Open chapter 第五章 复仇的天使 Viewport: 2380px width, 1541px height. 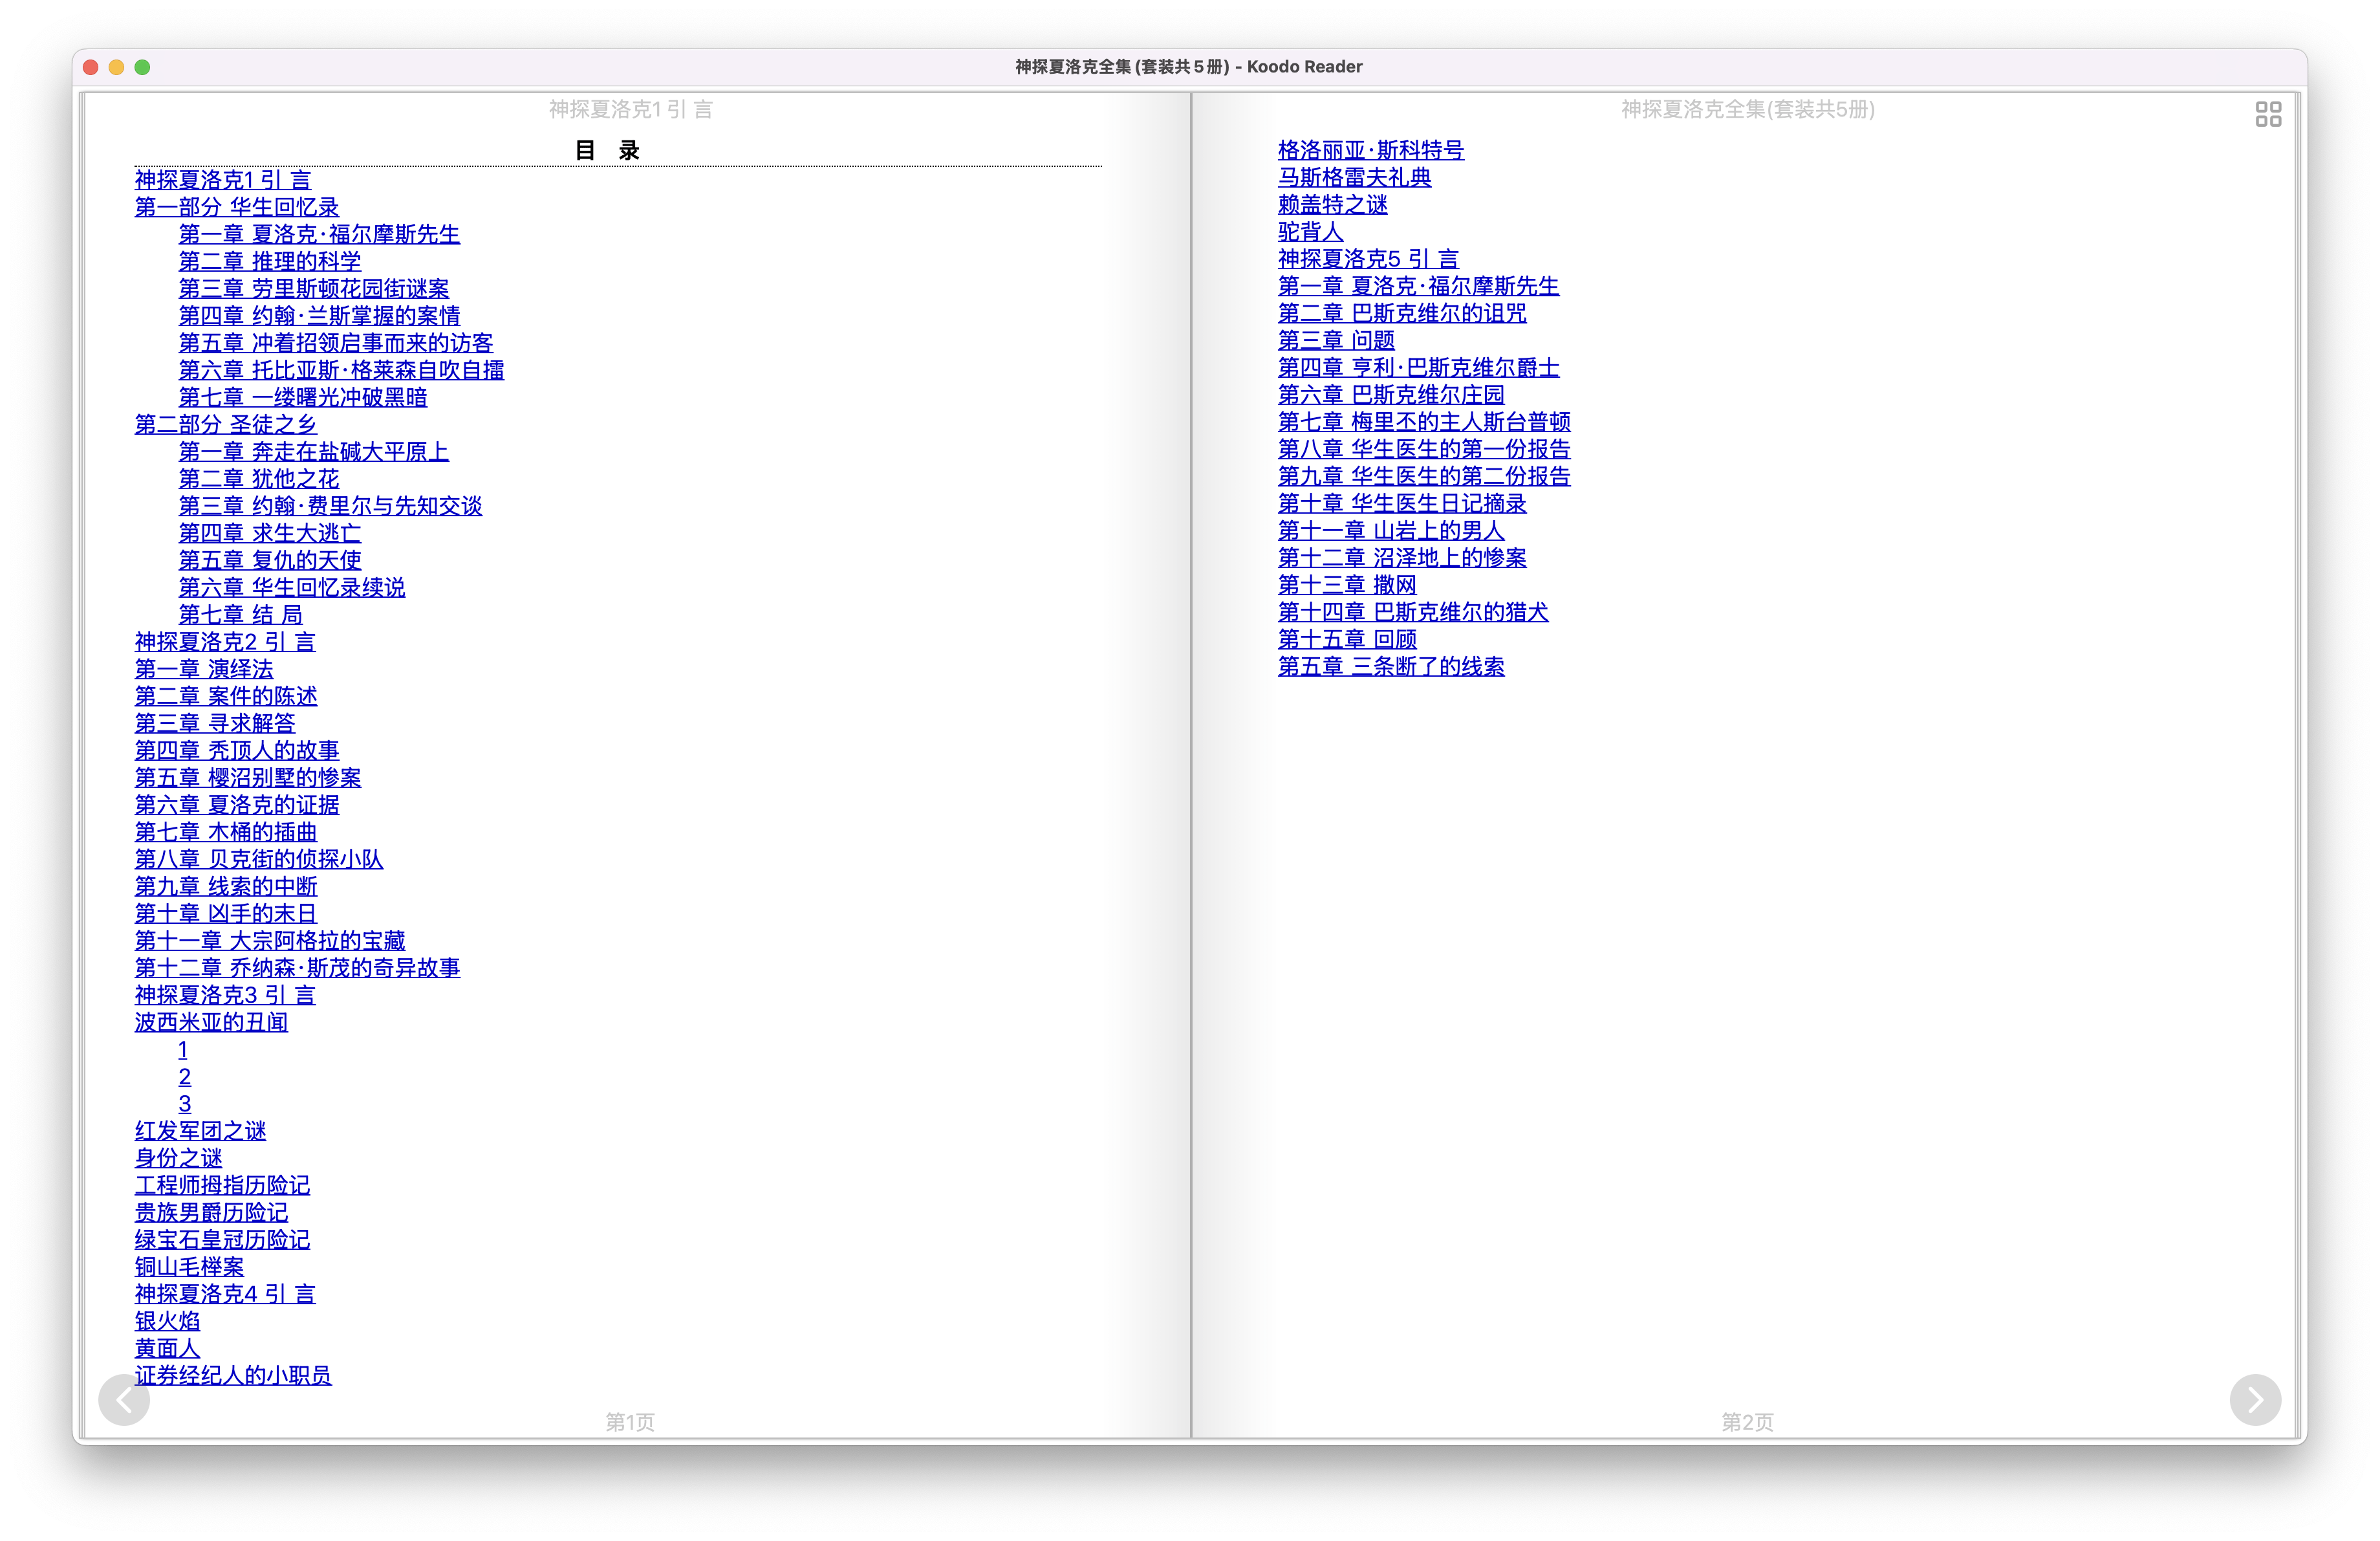pyautogui.click(x=269, y=560)
